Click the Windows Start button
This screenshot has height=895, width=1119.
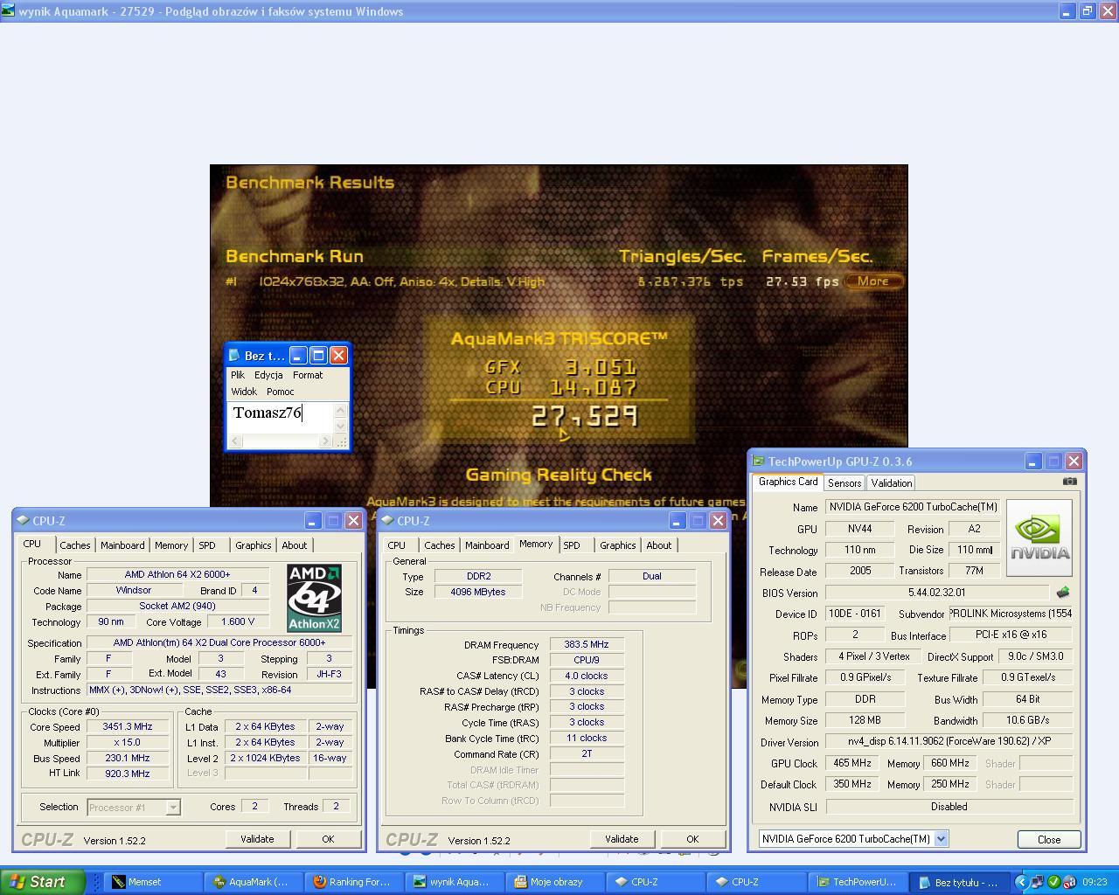point(43,882)
